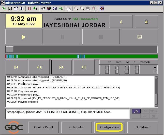Open the info button beside show title
The height and width of the screenshot is (135, 164).
coord(121,22)
